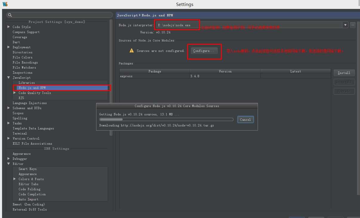Open Emmet (Zen Coding) settings
This screenshot has height=218, width=360.
29,204
